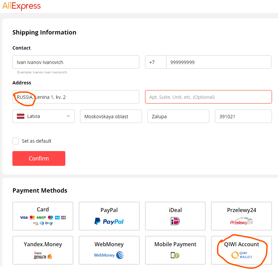278x269 pixels.
Task: Pick the QIWI Wallet logo
Action: [241, 255]
